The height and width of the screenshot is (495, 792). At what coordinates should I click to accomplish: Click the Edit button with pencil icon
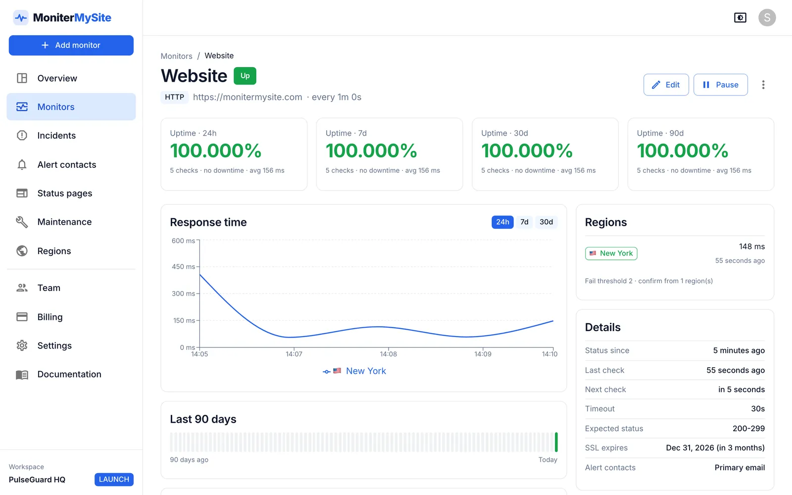coord(666,85)
